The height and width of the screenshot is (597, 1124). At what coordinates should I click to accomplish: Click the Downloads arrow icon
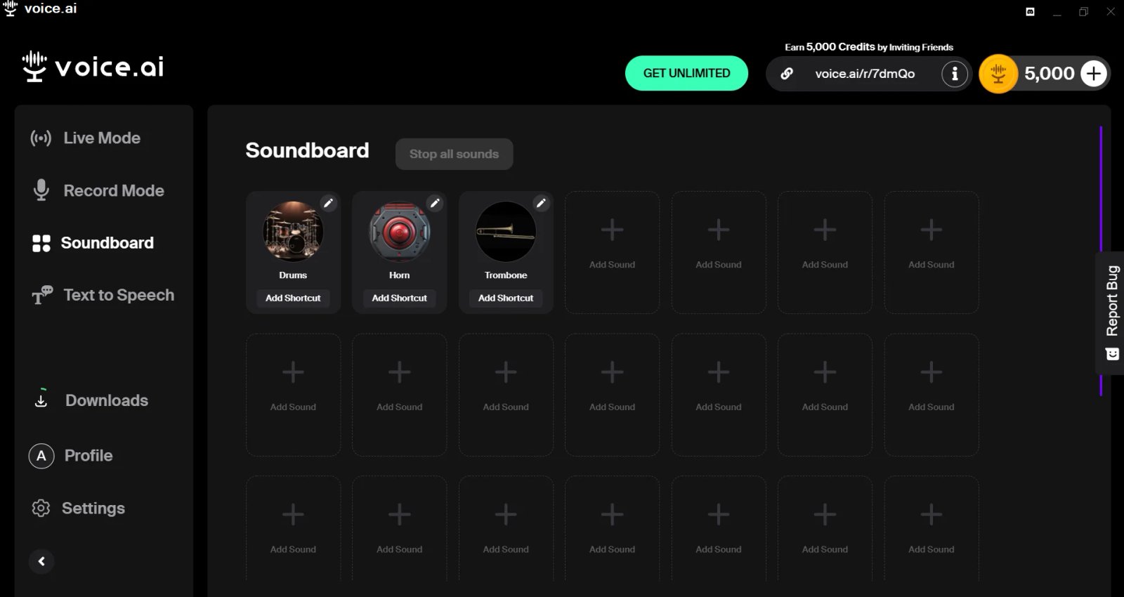pos(41,400)
